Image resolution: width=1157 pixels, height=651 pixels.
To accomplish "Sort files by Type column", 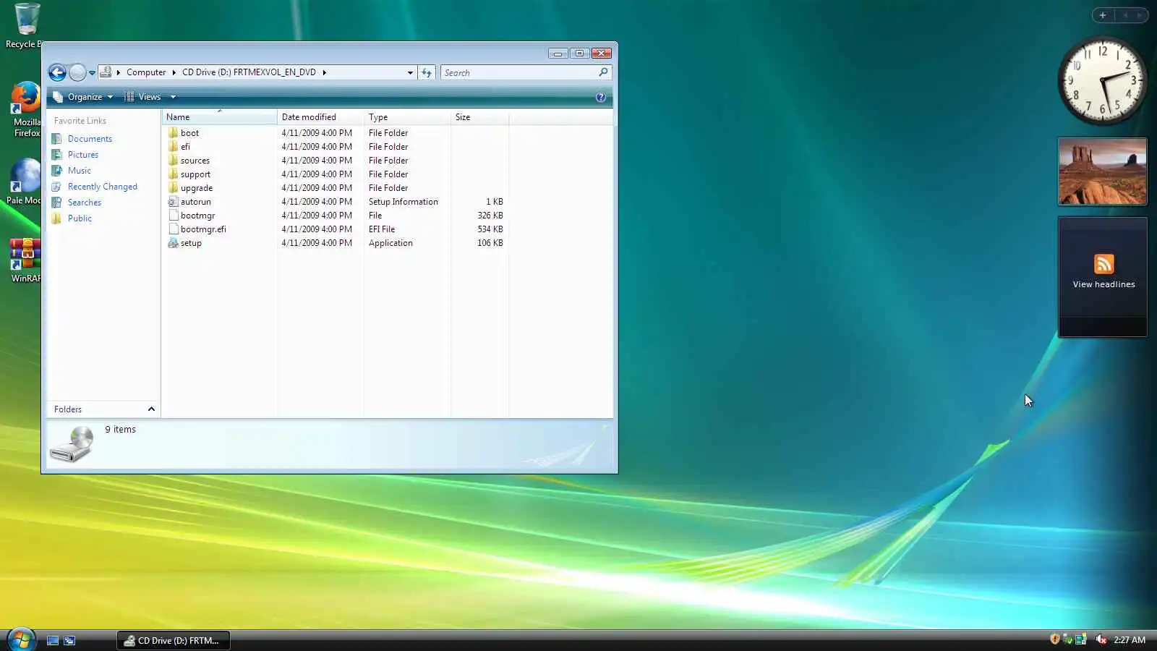I will [x=407, y=117].
